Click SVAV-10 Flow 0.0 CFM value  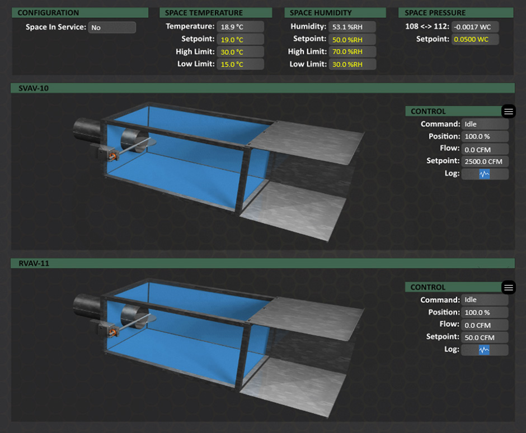point(485,149)
